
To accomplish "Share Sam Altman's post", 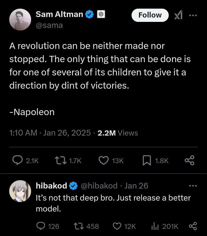I will click(x=189, y=161).
